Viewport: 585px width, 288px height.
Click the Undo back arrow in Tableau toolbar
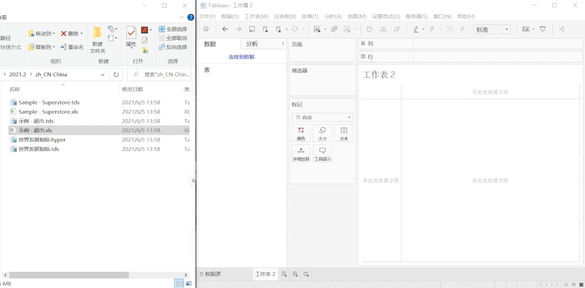point(225,29)
